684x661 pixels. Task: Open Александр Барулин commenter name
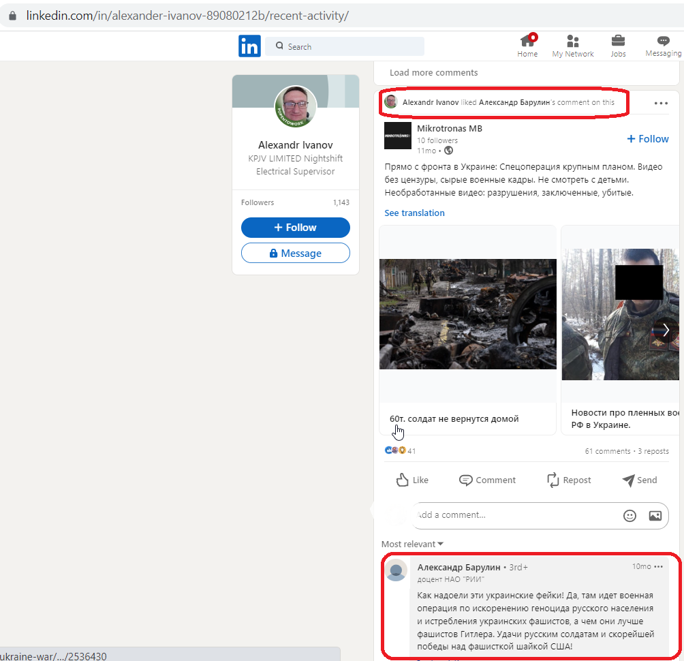(x=458, y=567)
